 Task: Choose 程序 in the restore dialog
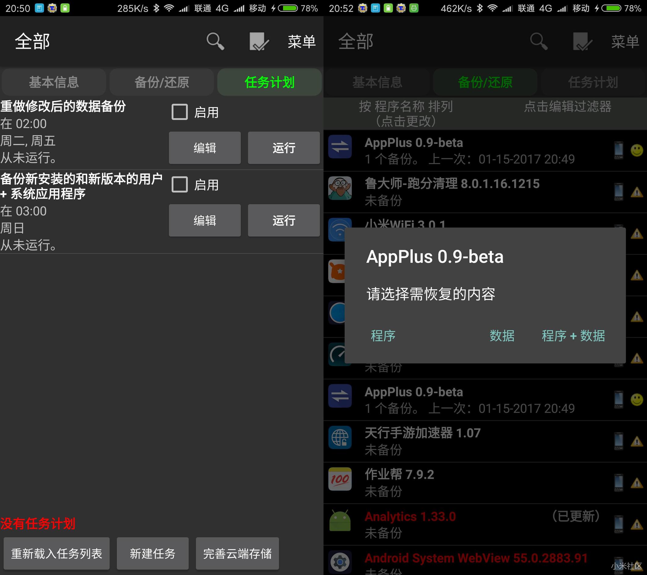click(x=383, y=336)
